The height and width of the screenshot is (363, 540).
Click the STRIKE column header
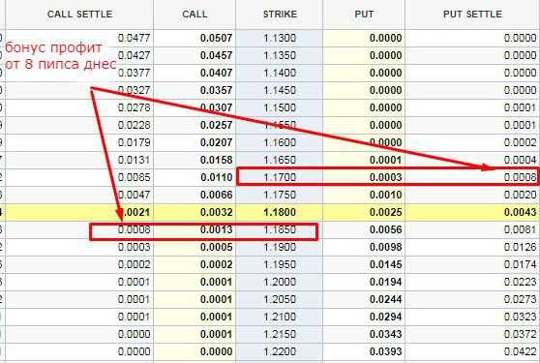pyautogui.click(x=280, y=15)
